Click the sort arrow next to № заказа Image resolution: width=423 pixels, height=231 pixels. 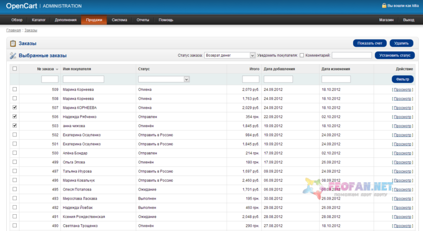coord(57,69)
